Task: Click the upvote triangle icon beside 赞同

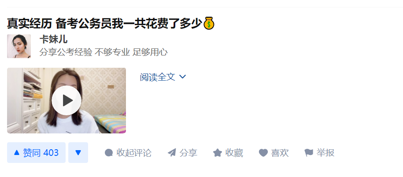Action: pos(17,153)
